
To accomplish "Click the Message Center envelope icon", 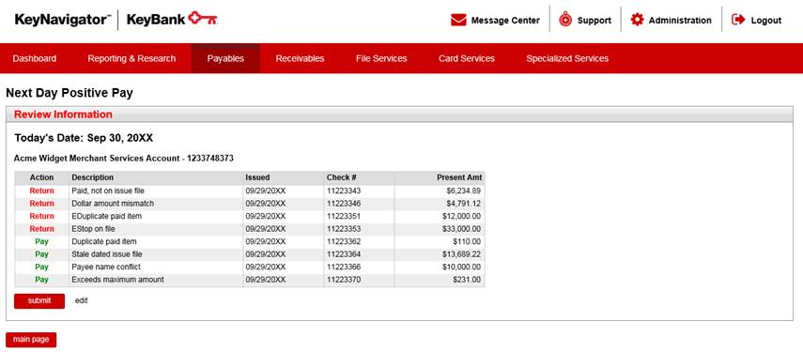I will click(458, 20).
